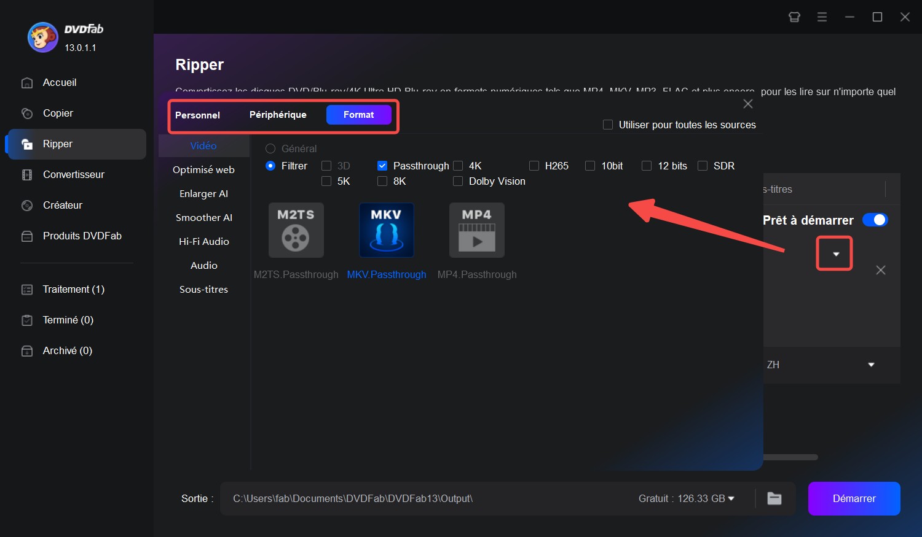Expand the Gratuit disk space dropdown
The image size is (922, 537).
pos(731,498)
